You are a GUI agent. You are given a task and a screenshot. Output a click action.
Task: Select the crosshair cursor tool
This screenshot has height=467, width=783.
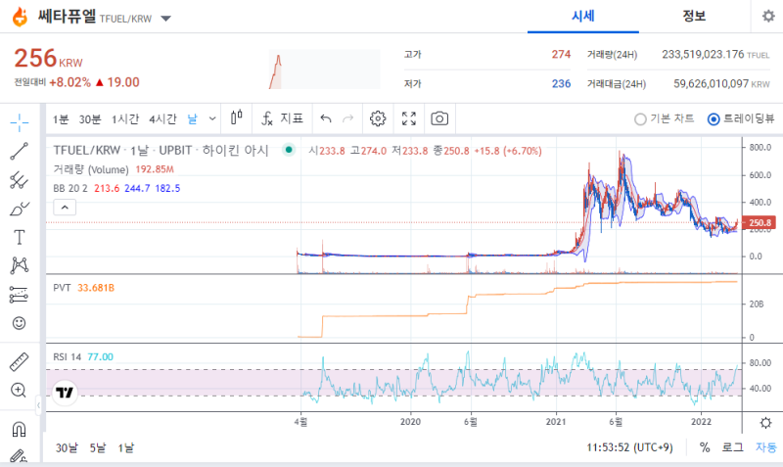19,122
